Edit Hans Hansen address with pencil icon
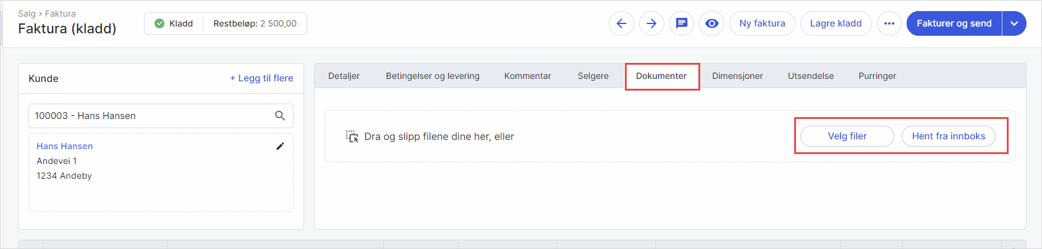This screenshot has height=249, width=1042. (x=280, y=146)
